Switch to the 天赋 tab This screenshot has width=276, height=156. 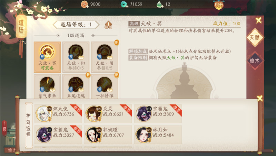click(255, 38)
